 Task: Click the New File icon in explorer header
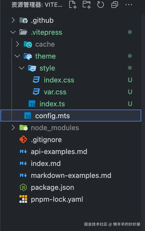pyautogui.click(x=73, y=5)
